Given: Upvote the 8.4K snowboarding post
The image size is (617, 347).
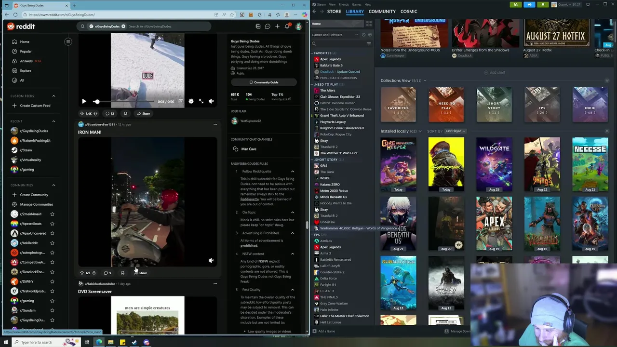Looking at the screenshot, I should pos(81,114).
